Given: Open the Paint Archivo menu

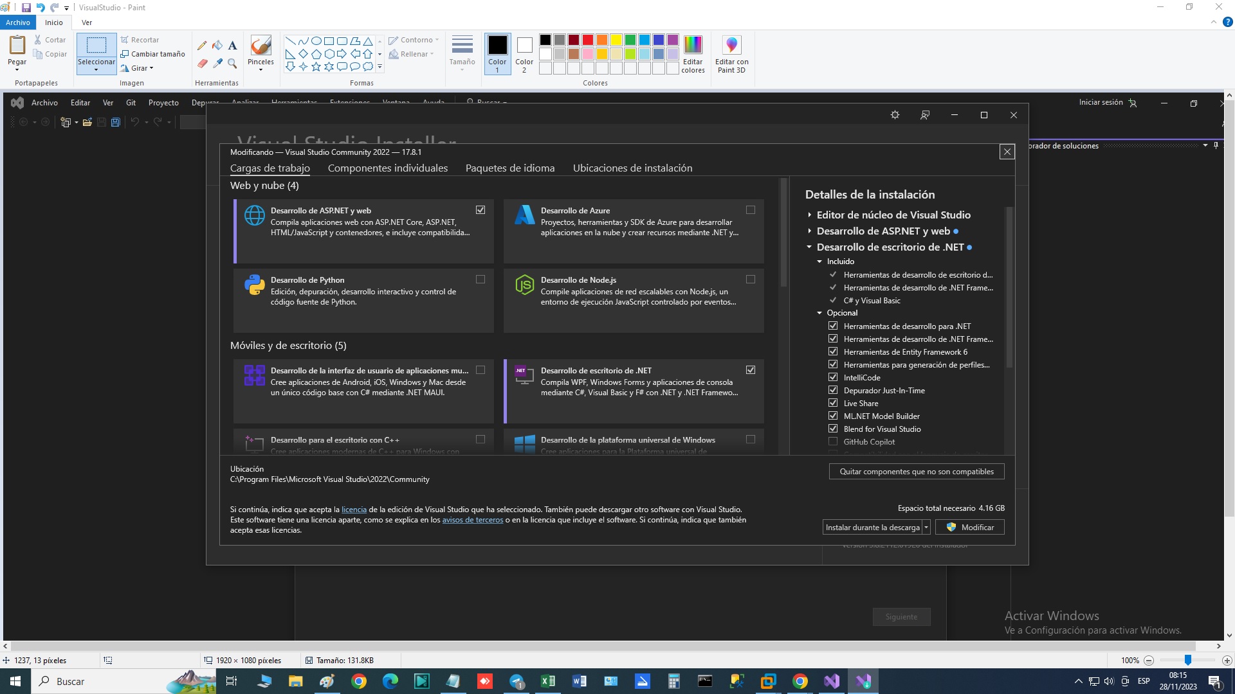Looking at the screenshot, I should pyautogui.click(x=18, y=22).
